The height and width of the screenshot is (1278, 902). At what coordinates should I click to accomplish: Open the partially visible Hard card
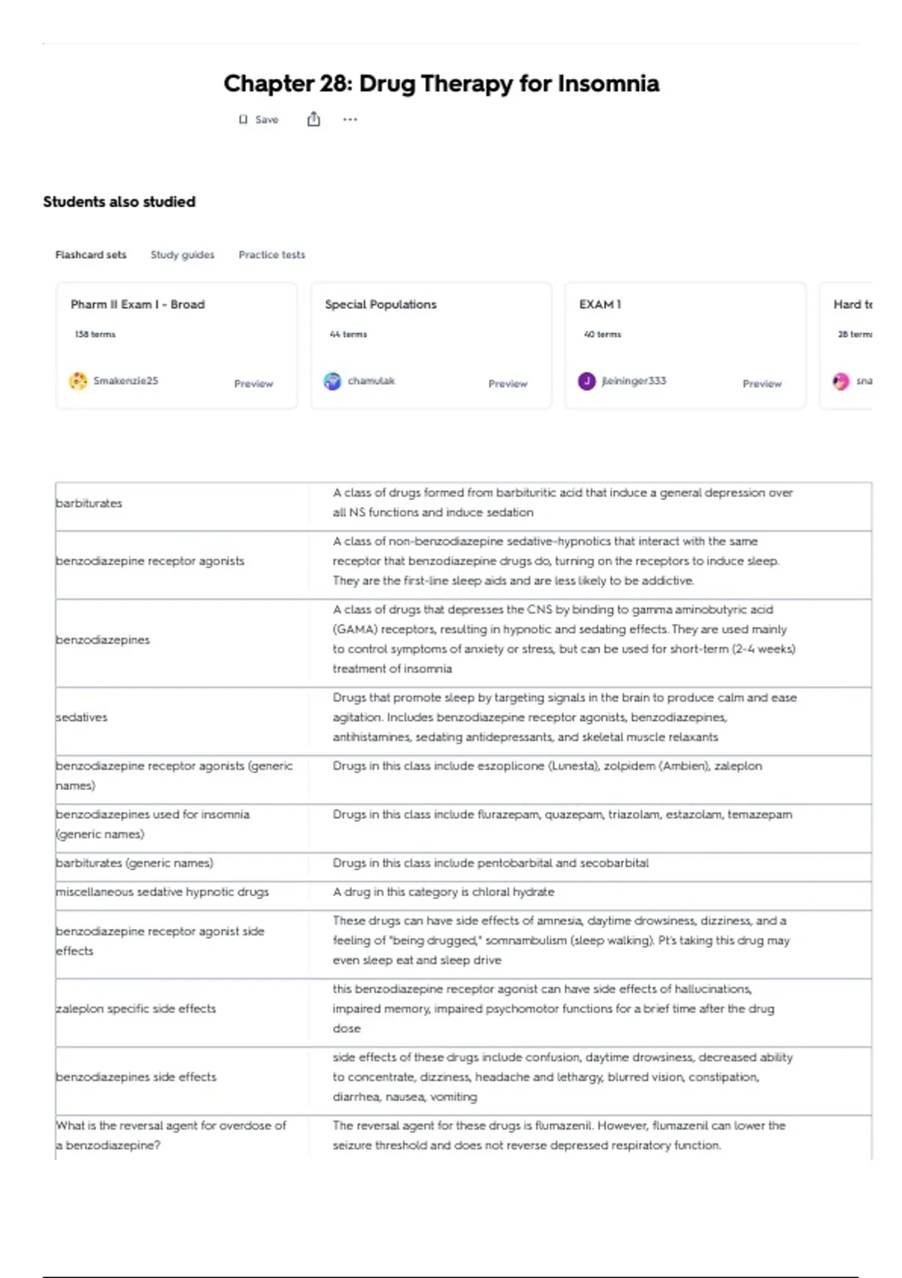pyautogui.click(x=846, y=346)
